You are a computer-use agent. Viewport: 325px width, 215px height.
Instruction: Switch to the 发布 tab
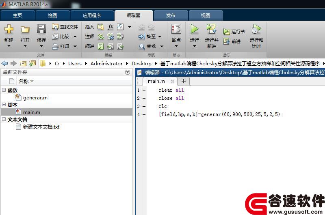pos(171,15)
